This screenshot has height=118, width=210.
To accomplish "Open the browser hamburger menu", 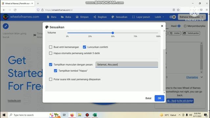I will (x=207, y=10).
